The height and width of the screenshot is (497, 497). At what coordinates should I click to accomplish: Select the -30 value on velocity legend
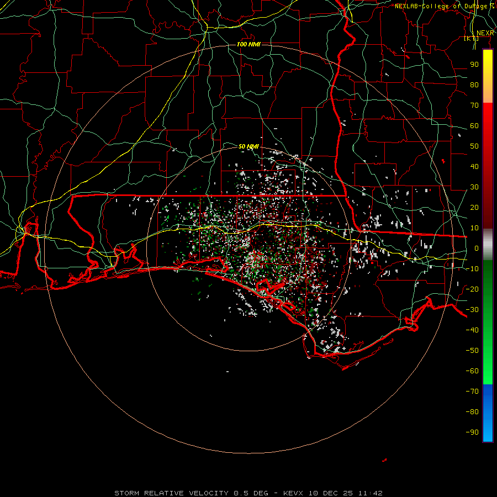[x=472, y=310]
